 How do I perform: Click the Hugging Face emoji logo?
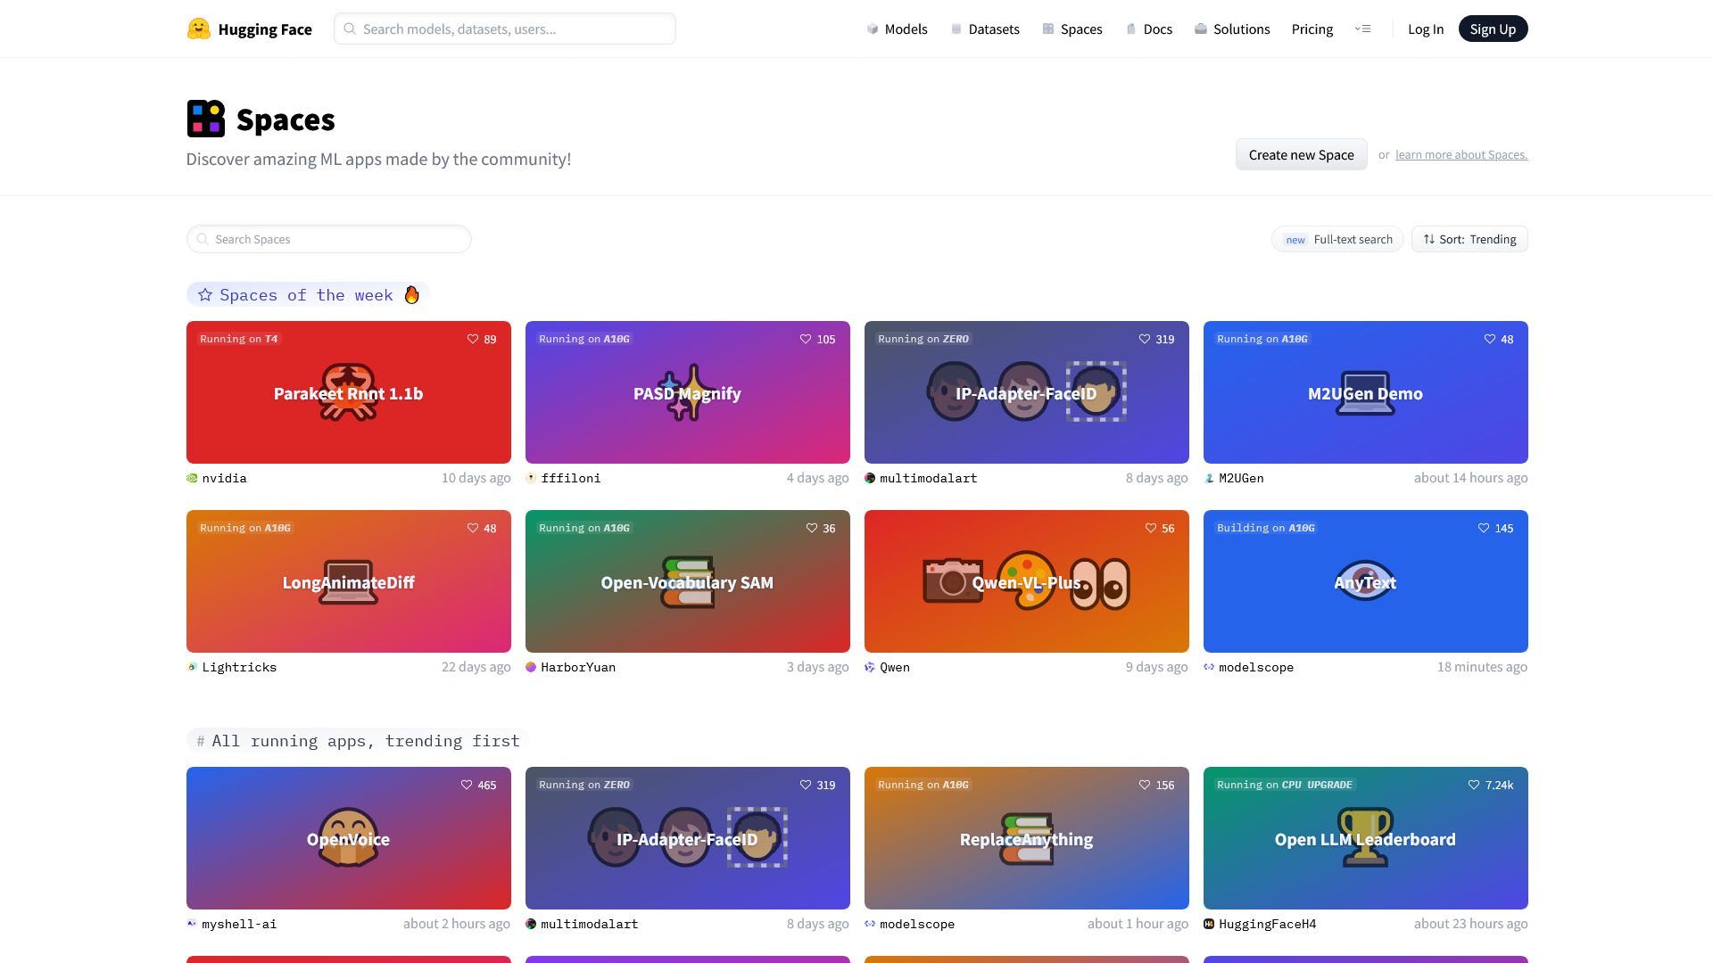click(x=198, y=29)
